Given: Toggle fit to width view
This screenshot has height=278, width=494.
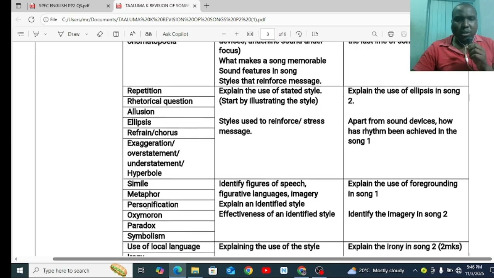Looking at the screenshot, I should (x=250, y=34).
